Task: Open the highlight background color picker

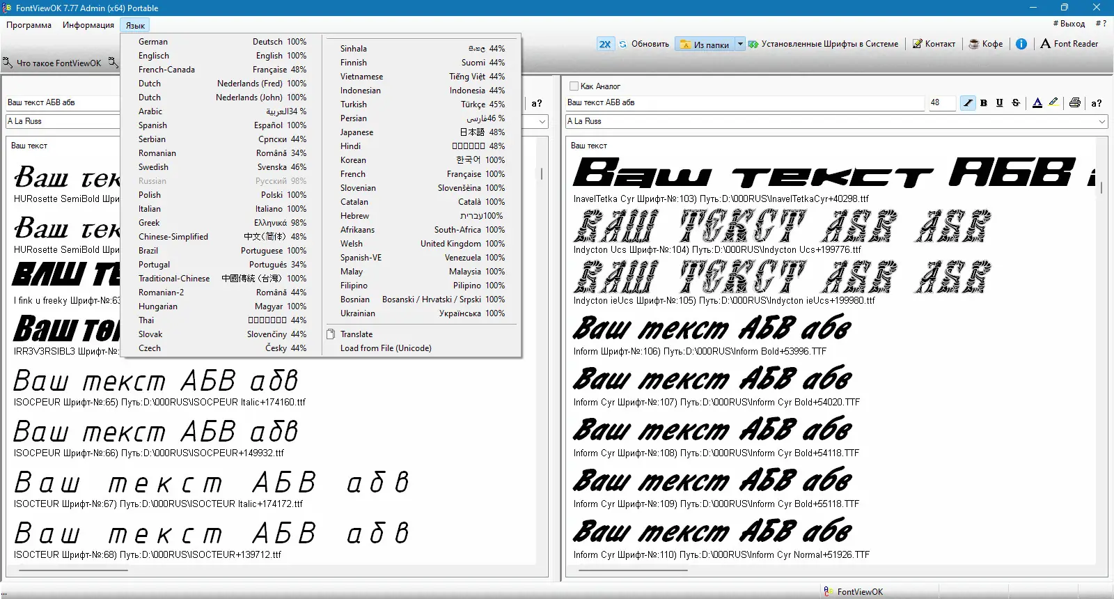Action: tap(1053, 102)
